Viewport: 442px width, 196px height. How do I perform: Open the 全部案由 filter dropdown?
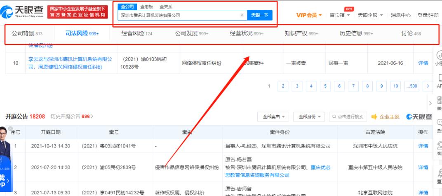click(273, 117)
